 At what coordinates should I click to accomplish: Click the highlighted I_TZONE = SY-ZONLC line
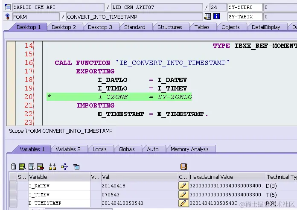point(119,96)
